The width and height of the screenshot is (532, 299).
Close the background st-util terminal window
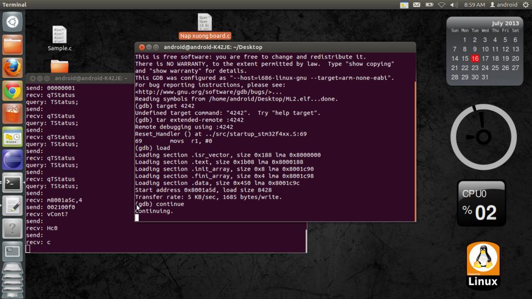(x=33, y=78)
